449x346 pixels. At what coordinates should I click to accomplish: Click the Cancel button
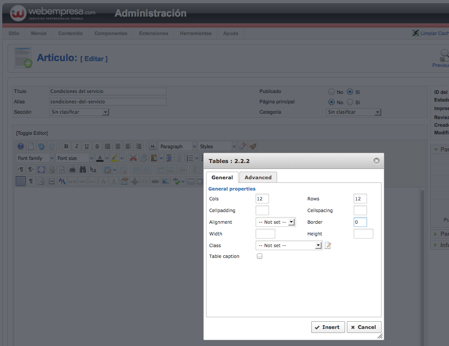[x=364, y=327]
